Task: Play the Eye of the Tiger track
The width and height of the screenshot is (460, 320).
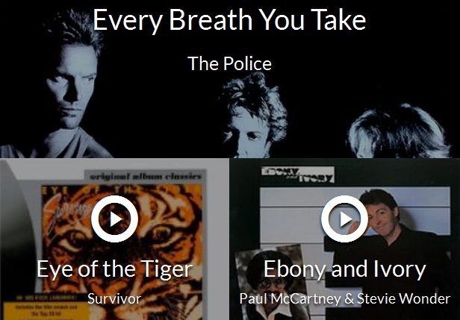Action: [114, 219]
